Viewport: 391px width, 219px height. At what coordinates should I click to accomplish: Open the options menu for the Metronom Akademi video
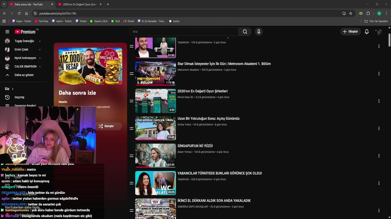point(379,74)
